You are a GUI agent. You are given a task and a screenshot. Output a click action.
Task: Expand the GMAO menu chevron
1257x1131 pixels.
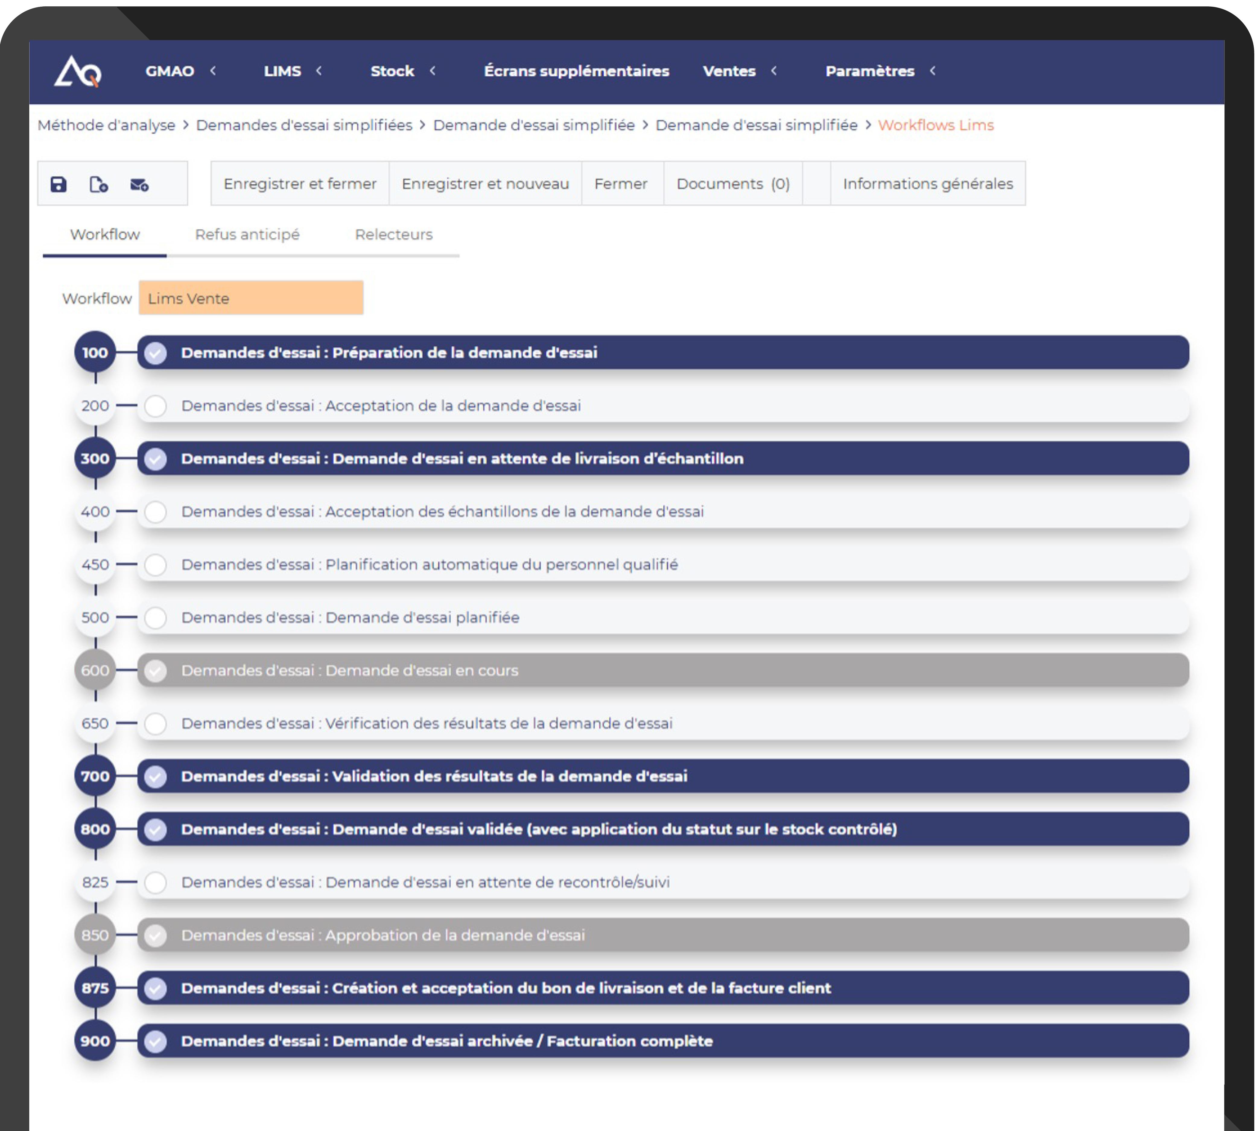(x=213, y=71)
